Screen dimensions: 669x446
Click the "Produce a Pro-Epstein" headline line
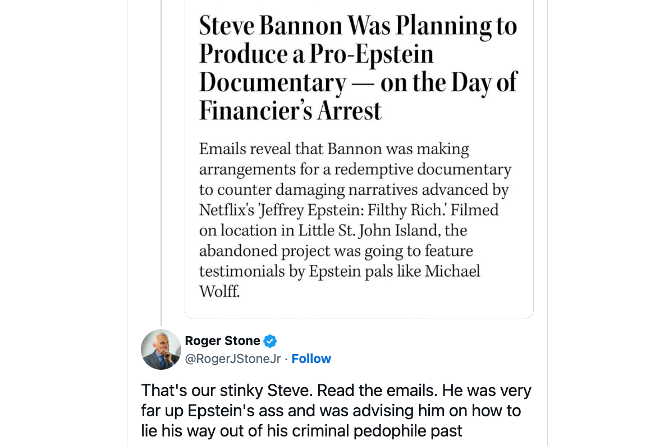(317, 54)
